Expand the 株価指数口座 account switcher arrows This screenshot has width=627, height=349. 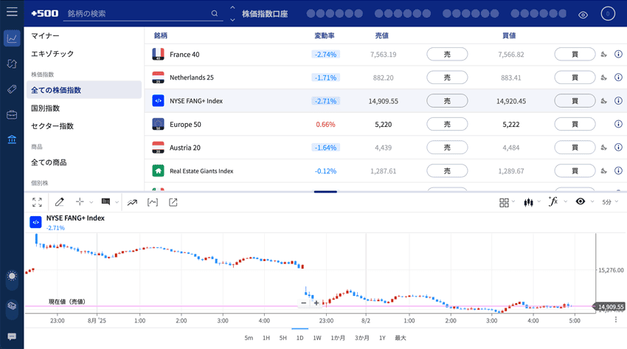pos(232,13)
